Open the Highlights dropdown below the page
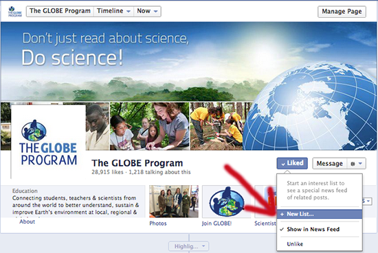378x253 pixels. pos(189,246)
